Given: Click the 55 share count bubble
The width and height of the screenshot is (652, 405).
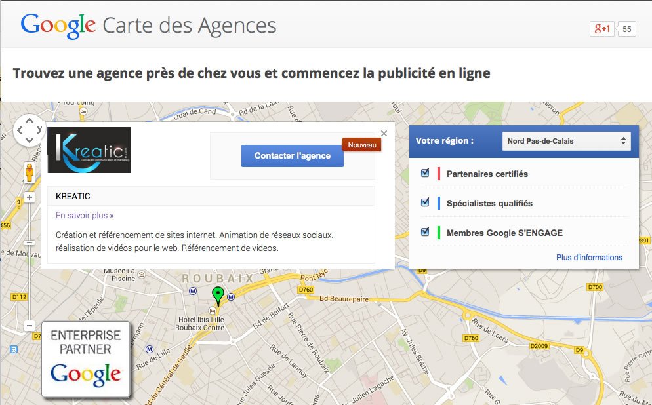Looking at the screenshot, I should point(626,29).
